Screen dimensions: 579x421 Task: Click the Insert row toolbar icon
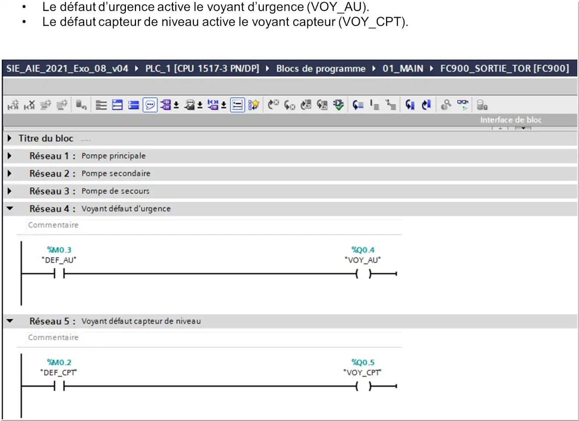pos(46,105)
